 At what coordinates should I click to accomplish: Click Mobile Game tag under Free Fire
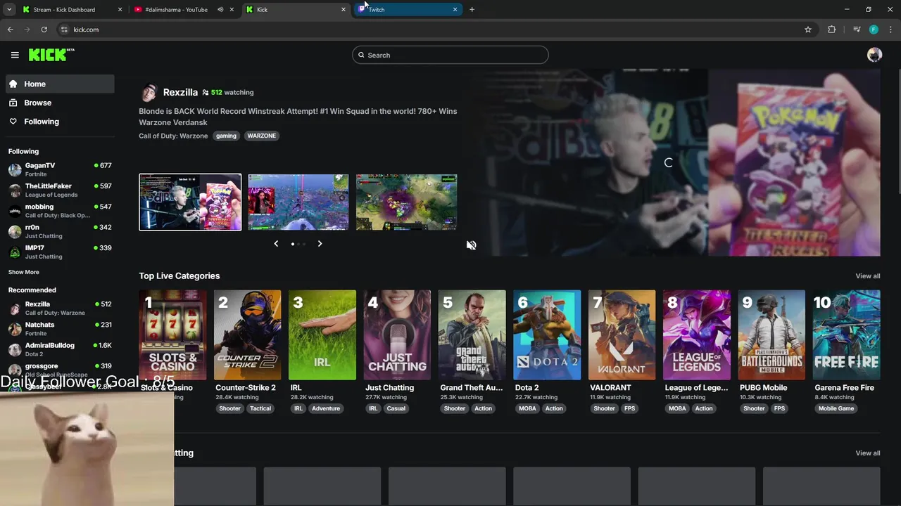(836, 408)
